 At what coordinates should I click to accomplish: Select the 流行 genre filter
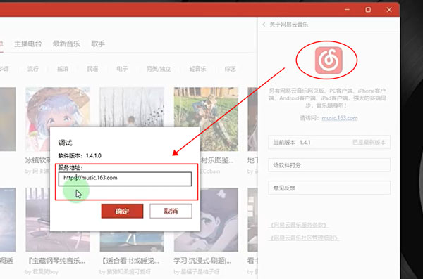click(33, 69)
